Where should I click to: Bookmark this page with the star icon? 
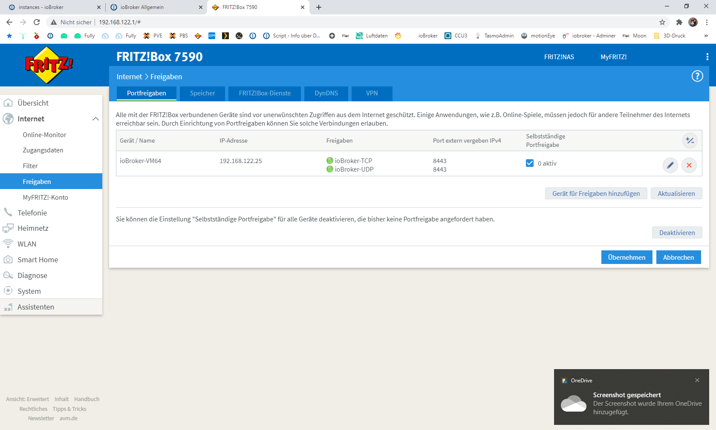click(x=662, y=22)
